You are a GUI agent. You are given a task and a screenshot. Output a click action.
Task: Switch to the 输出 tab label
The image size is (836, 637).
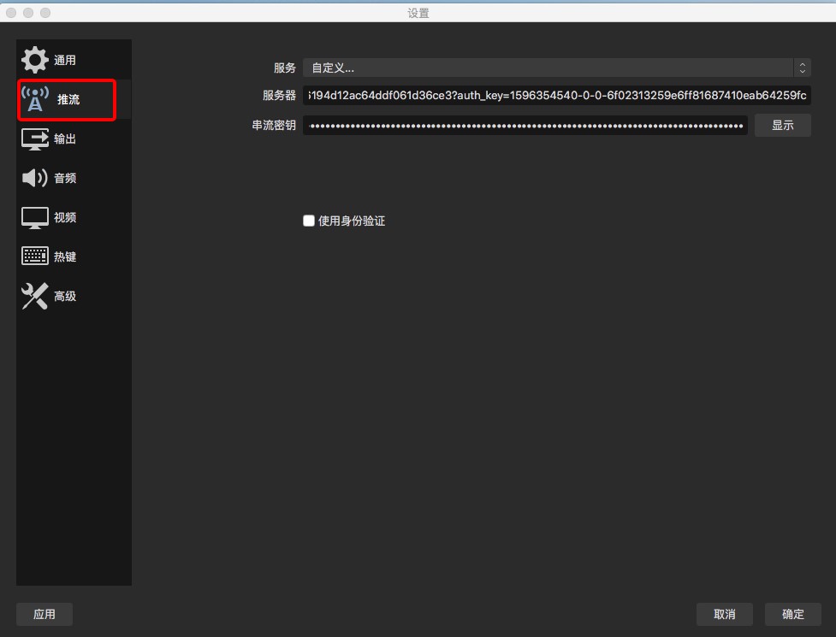coord(64,139)
